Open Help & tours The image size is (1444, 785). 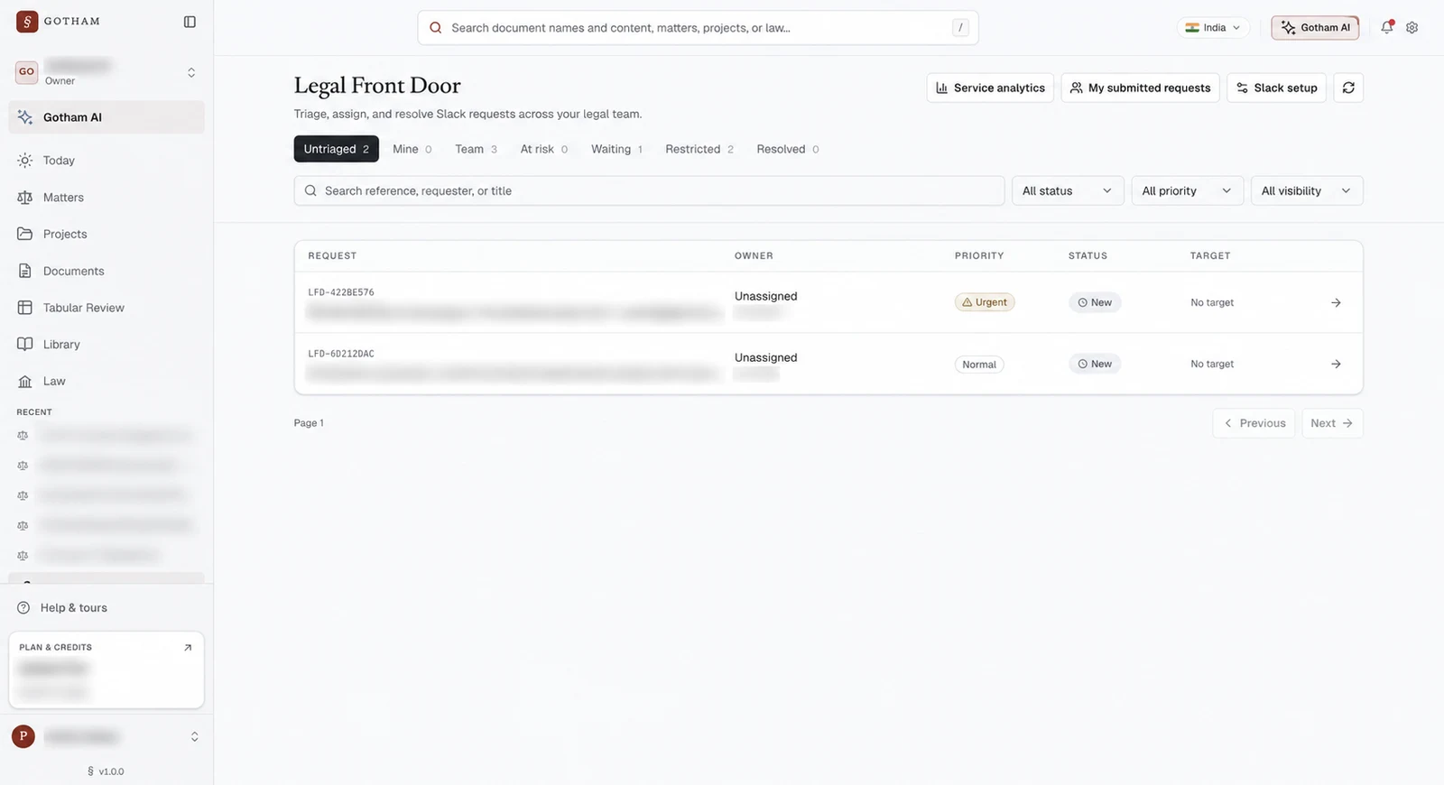106,608
